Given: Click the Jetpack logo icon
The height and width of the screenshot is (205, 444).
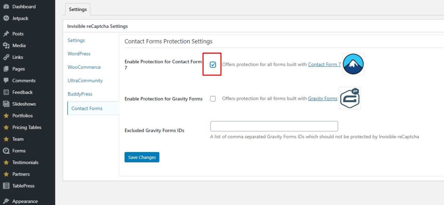Looking at the screenshot, I should (6, 18).
